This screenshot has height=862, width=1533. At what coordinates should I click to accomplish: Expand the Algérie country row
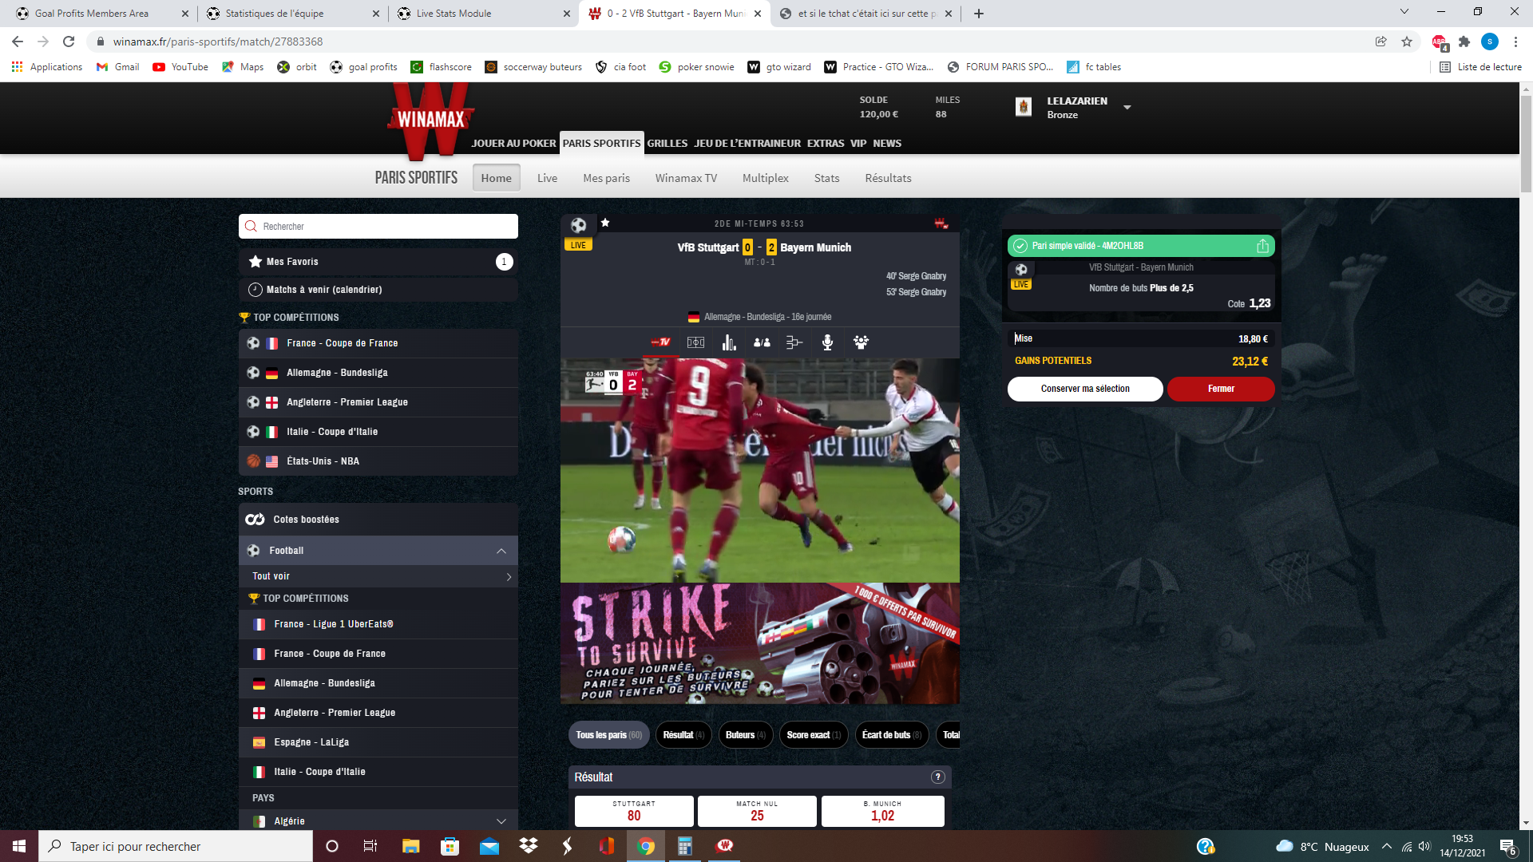point(378,820)
